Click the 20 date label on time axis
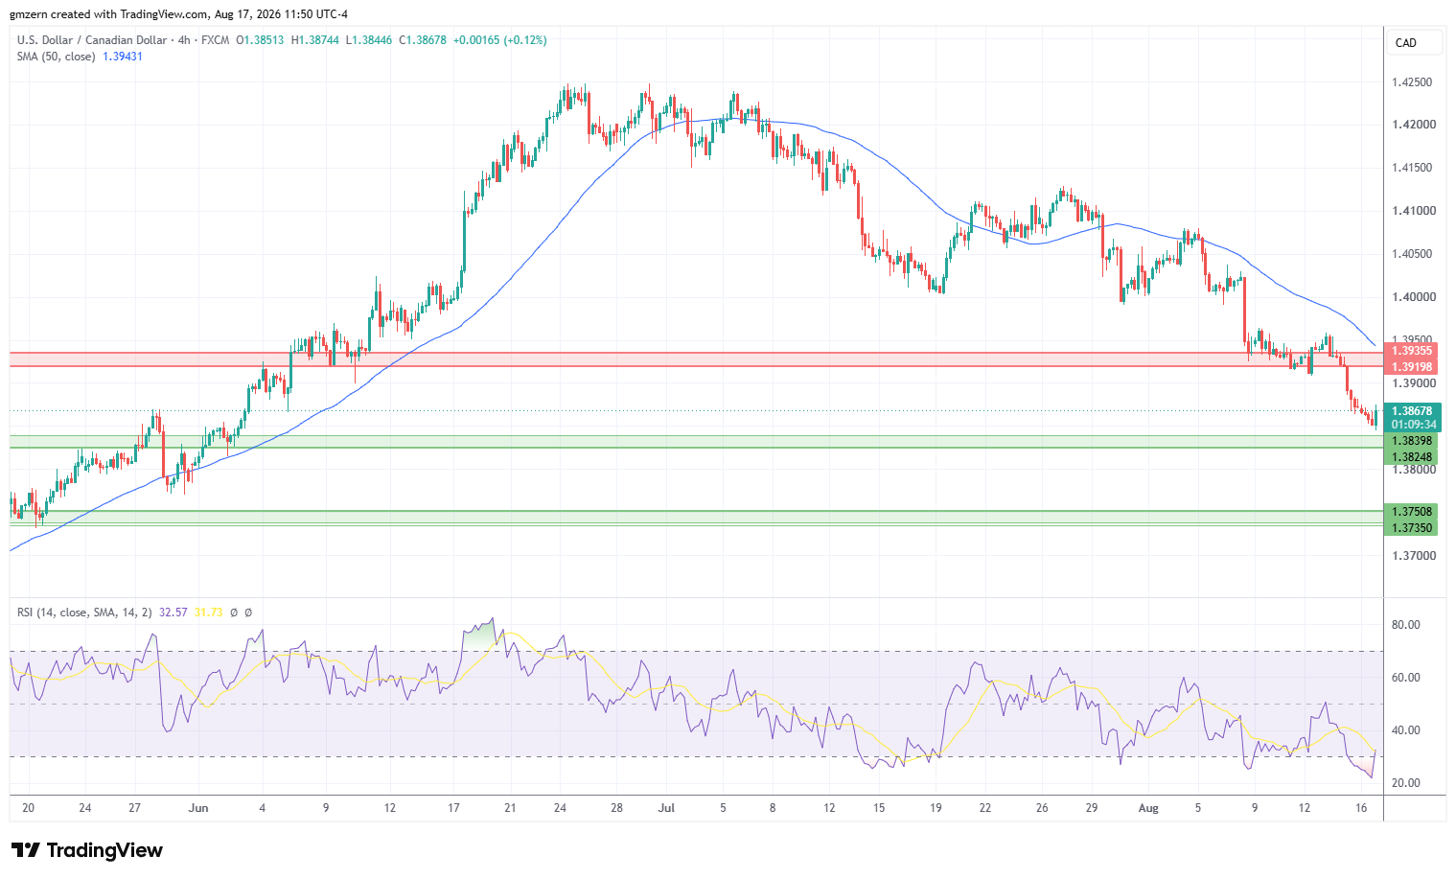 point(29,808)
